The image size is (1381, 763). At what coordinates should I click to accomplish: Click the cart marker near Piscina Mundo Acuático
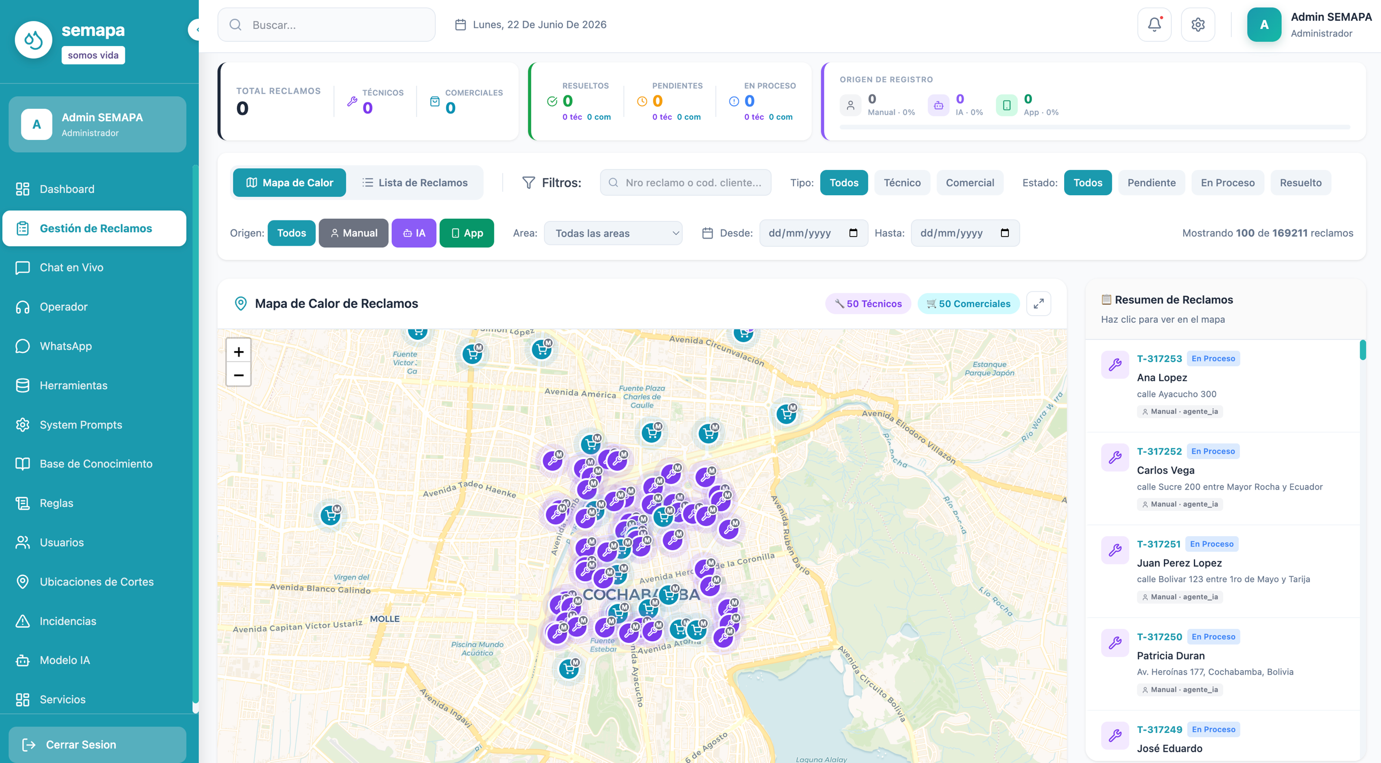[x=569, y=669]
